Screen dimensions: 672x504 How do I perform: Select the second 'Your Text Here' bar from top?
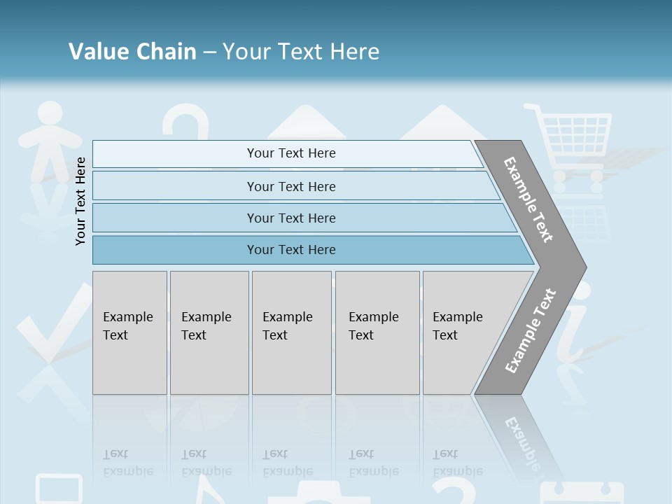(x=290, y=186)
